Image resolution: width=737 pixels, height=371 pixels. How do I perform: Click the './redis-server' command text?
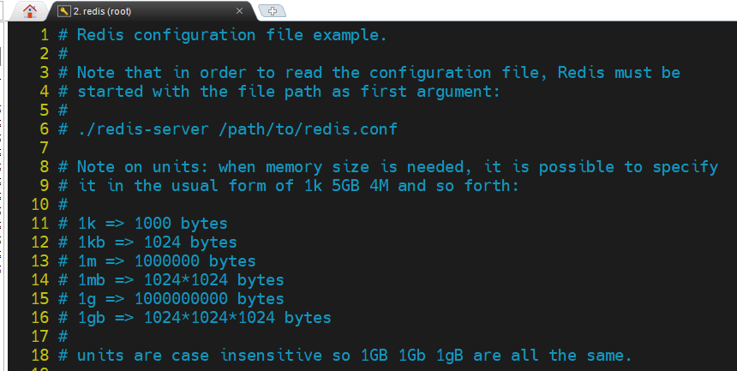tap(143, 129)
